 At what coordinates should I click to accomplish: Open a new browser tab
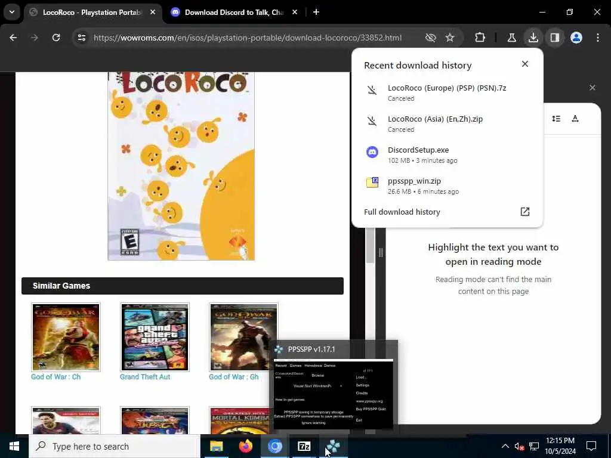316,13
